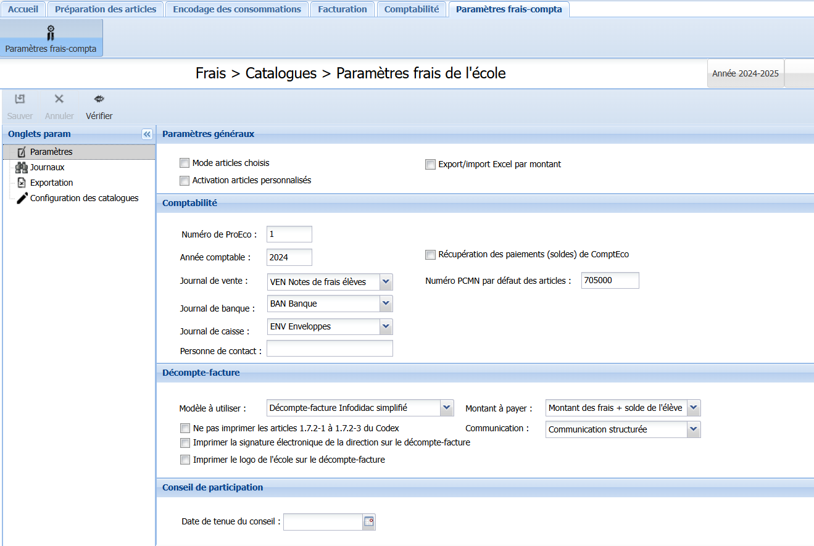The height and width of the screenshot is (546, 814).
Task: Open the Encodage des consommations tab
Action: tap(237, 9)
